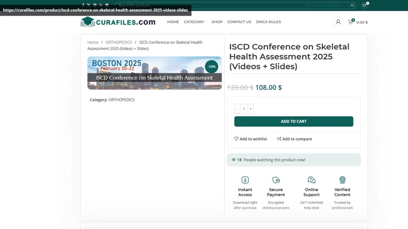Click the search magnifier icon
The width and height of the screenshot is (408, 229).
point(352,5)
